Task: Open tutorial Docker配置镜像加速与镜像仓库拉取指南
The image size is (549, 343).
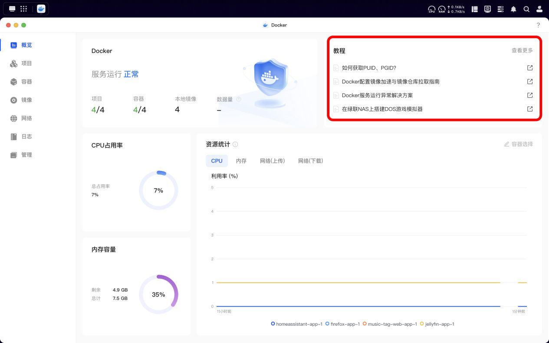Action: click(x=391, y=82)
